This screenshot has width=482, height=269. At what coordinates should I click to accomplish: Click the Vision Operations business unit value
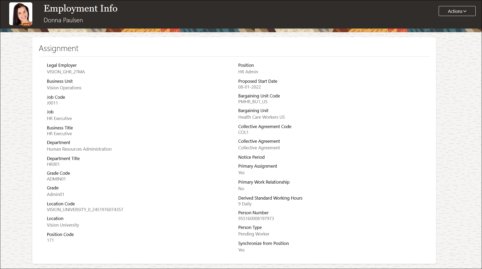click(x=64, y=88)
